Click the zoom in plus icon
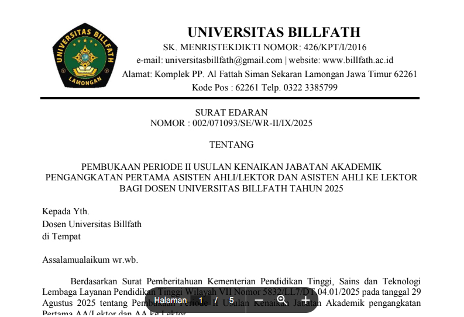This screenshot has width=464, height=317. (x=305, y=300)
